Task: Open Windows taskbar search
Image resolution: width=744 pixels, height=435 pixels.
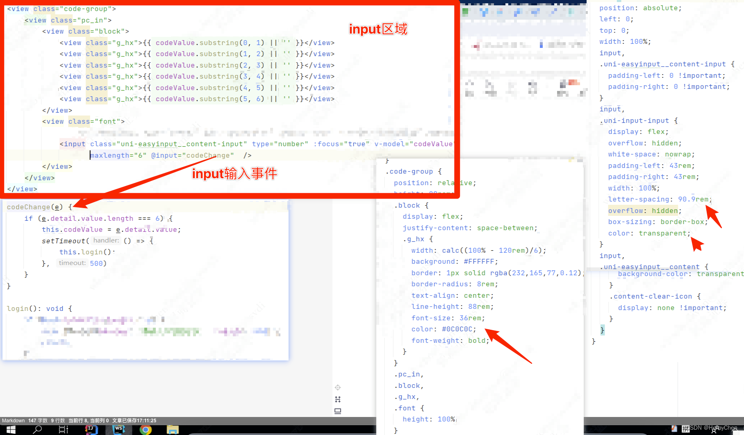Action: (x=38, y=430)
